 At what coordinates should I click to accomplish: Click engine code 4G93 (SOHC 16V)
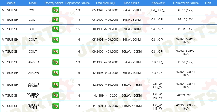coord(185,107)
